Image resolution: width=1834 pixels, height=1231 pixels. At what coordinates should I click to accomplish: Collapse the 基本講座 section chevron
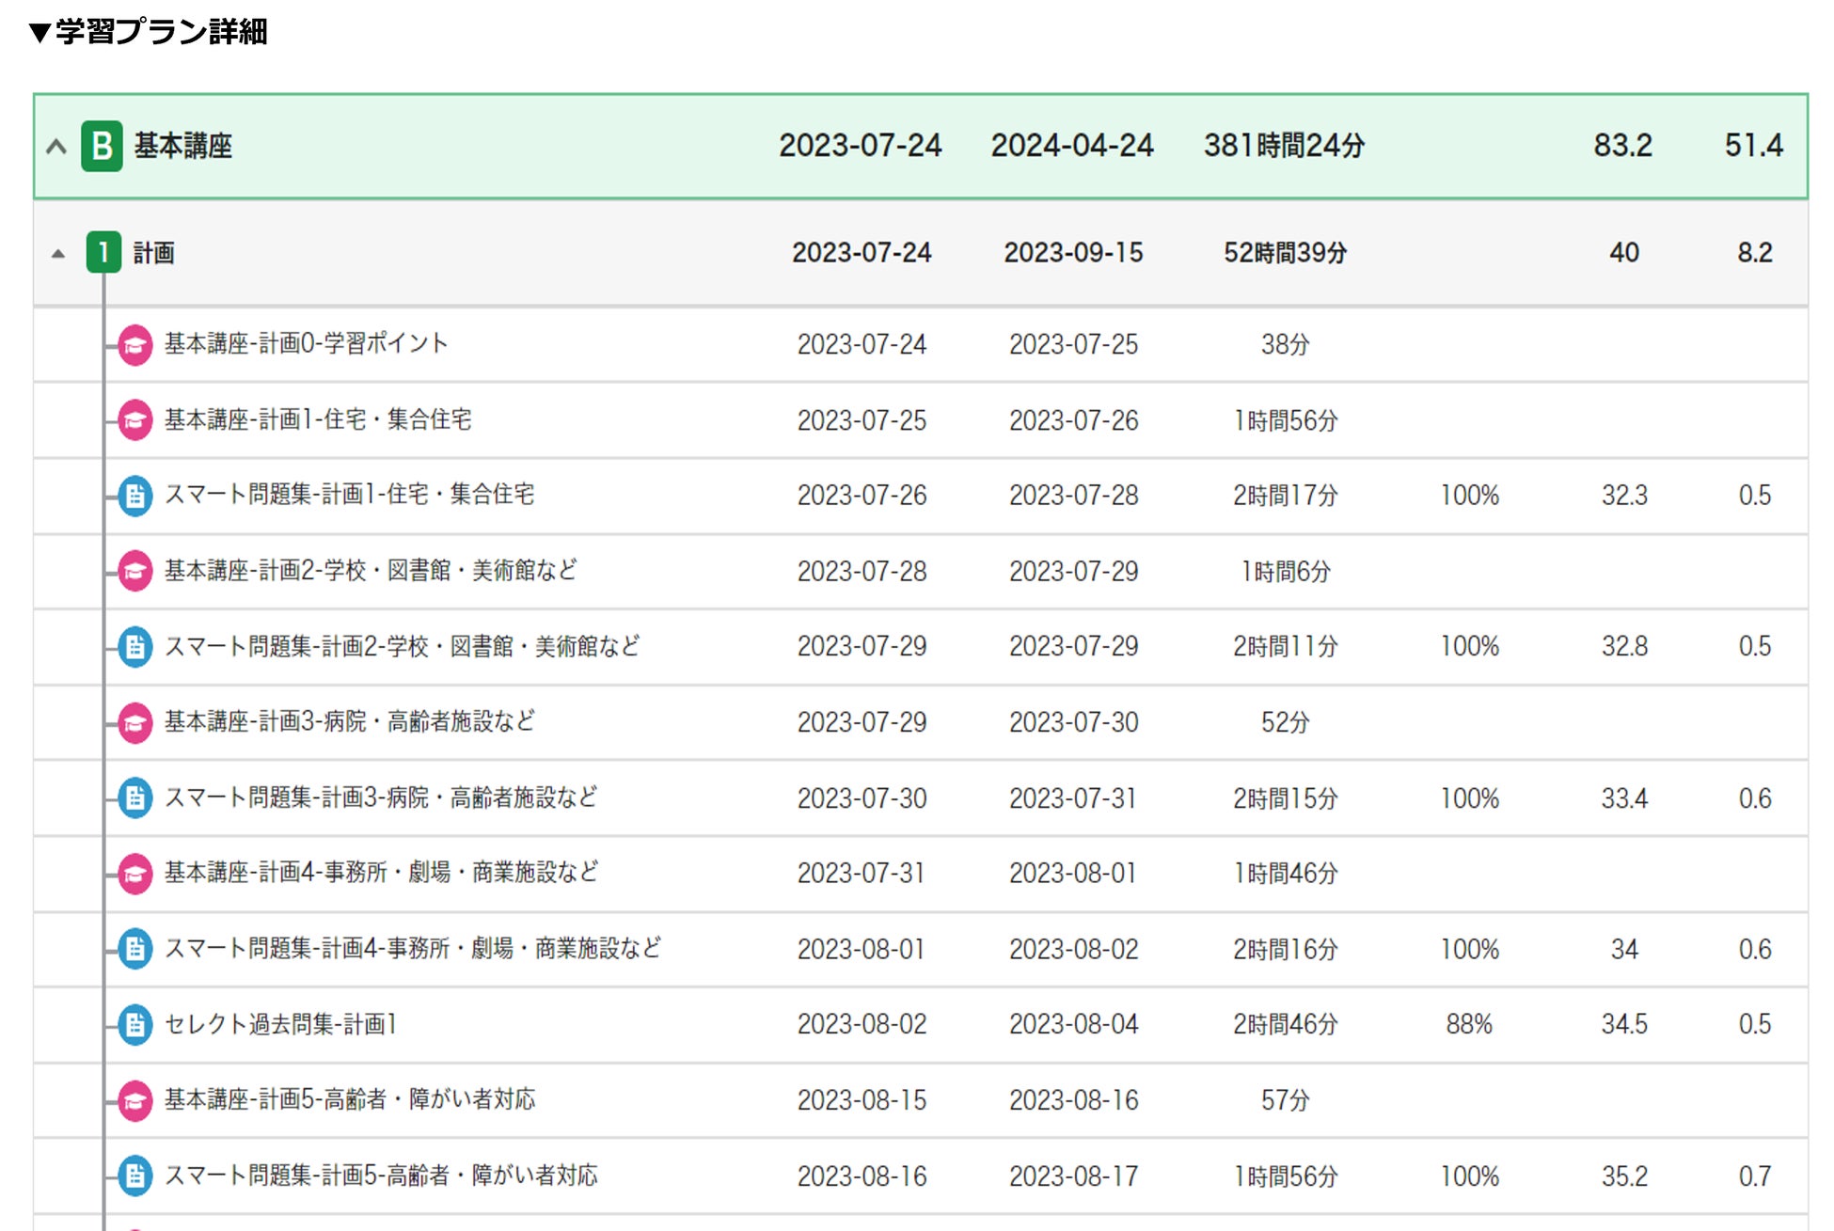click(56, 147)
